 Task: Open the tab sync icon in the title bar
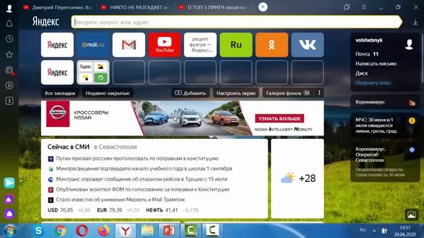tap(347, 7)
